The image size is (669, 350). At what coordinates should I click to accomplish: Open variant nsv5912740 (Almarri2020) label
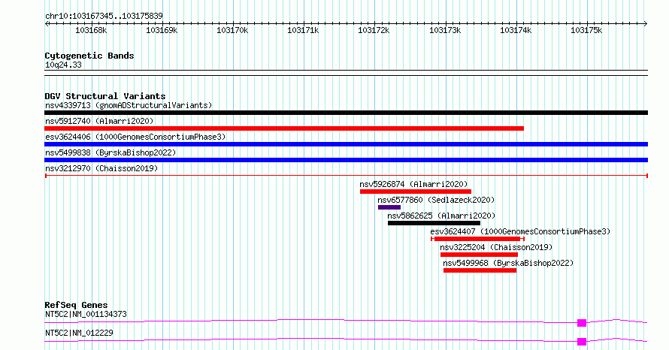pos(99,121)
